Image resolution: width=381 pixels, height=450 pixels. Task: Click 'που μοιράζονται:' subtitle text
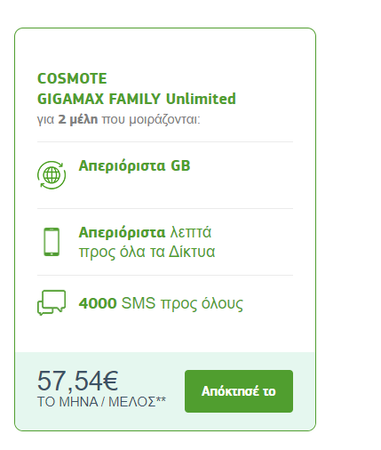click(x=151, y=120)
